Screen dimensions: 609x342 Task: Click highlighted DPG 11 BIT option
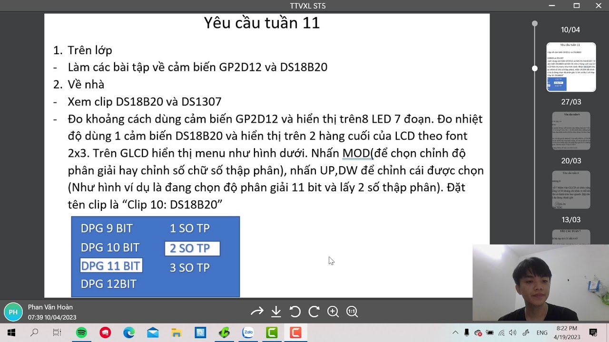pos(111,266)
